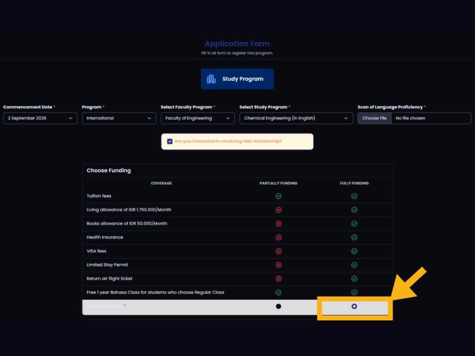Select the Fully Funding radio button
Viewport: 475px width, 356px height.
(354, 306)
